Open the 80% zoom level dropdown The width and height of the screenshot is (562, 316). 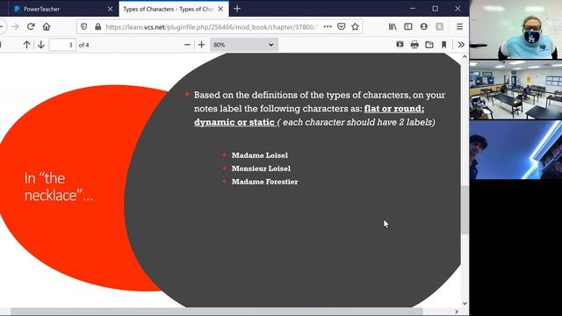click(x=244, y=45)
